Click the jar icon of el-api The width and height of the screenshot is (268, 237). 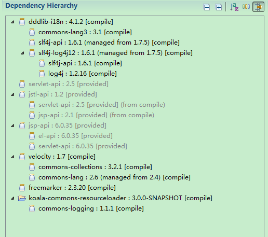[32, 136]
